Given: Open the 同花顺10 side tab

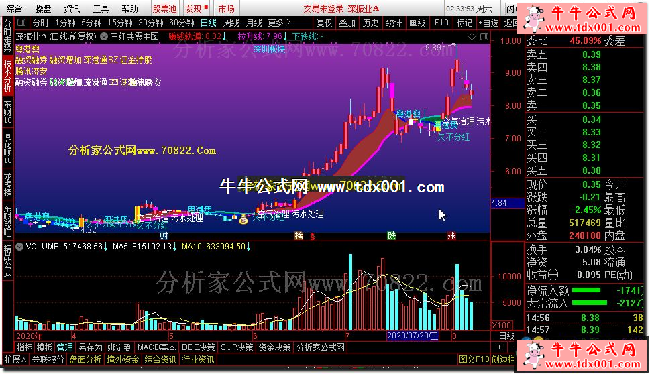Looking at the screenshot, I should tap(8, 148).
